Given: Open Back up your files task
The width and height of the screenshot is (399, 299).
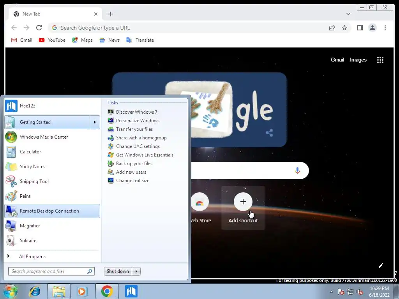Looking at the screenshot, I should point(130,164).
